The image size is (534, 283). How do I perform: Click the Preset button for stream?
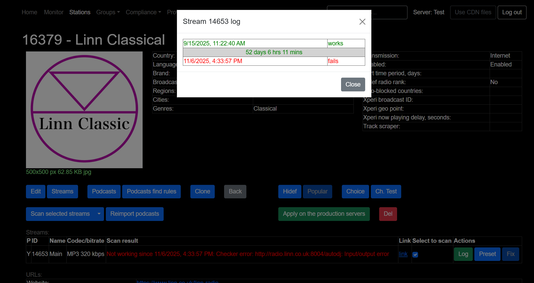(x=487, y=254)
